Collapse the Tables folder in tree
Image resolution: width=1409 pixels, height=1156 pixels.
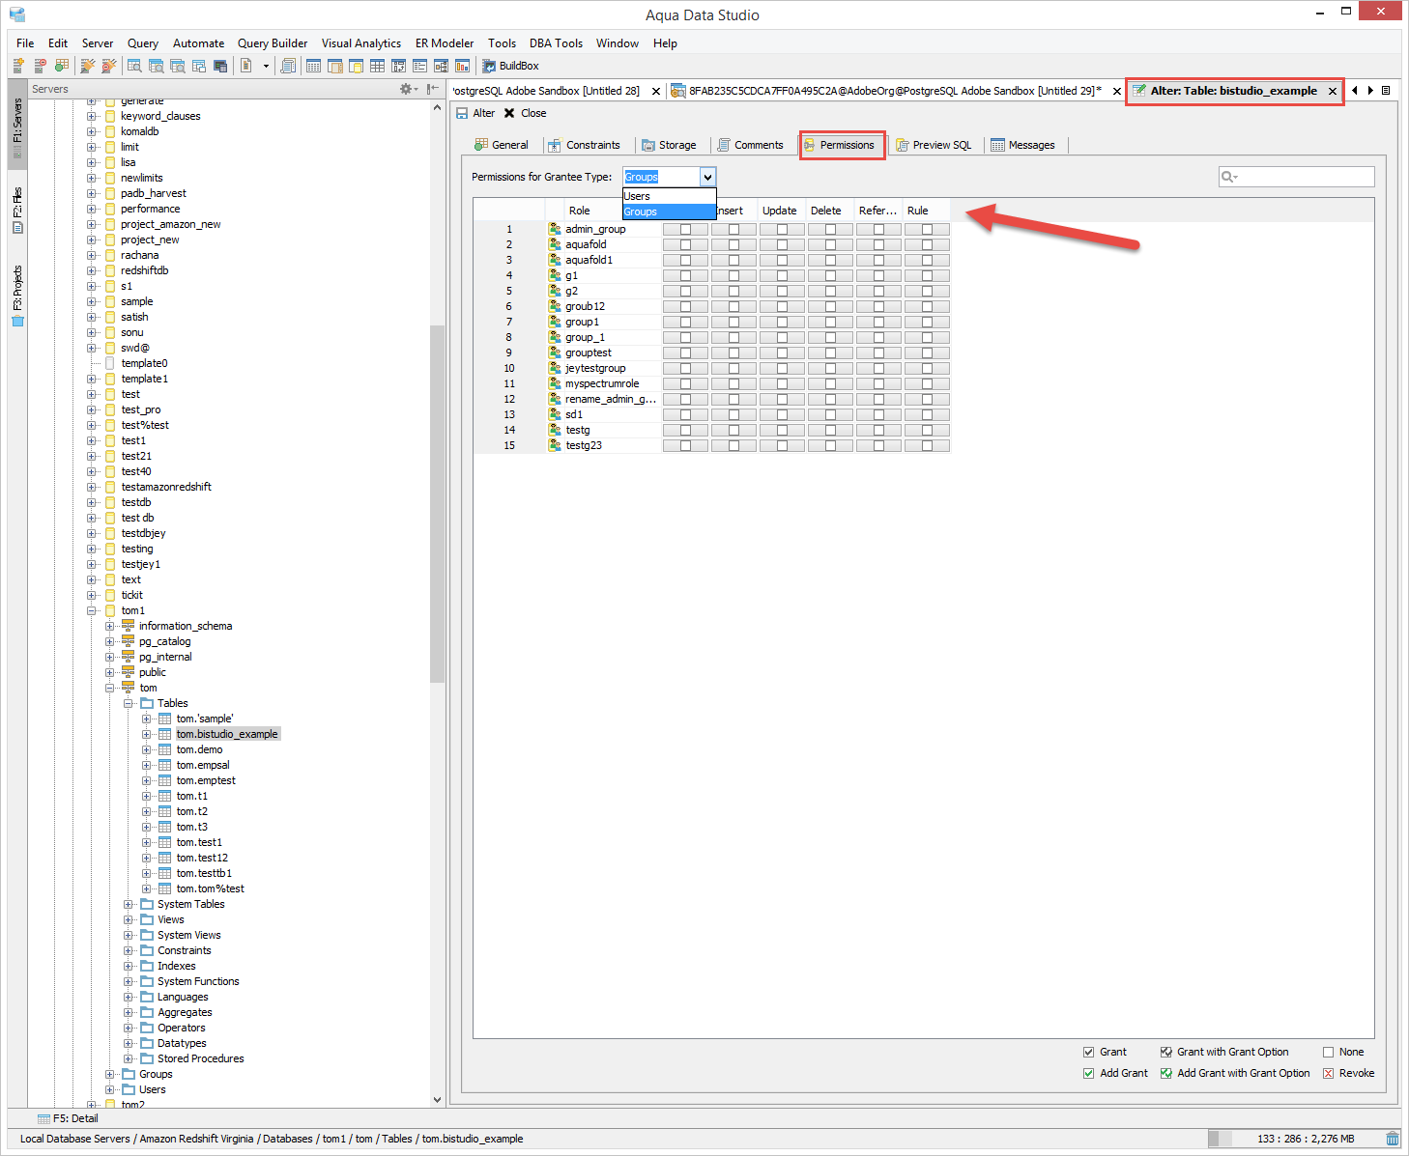(129, 703)
